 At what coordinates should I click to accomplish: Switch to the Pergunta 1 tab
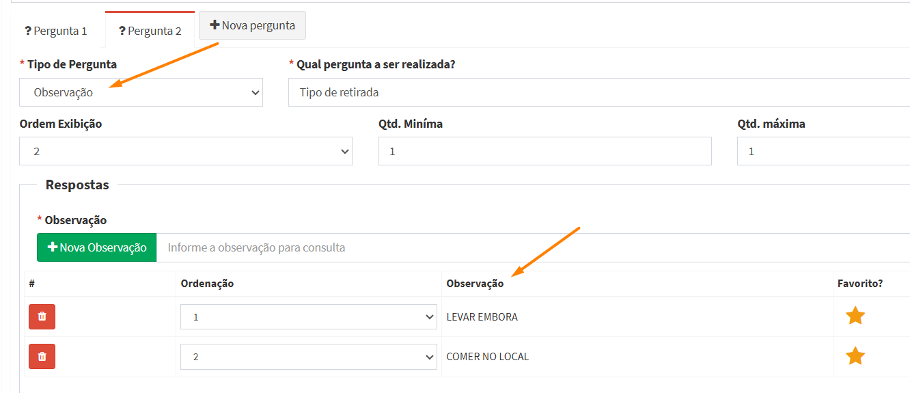click(56, 31)
